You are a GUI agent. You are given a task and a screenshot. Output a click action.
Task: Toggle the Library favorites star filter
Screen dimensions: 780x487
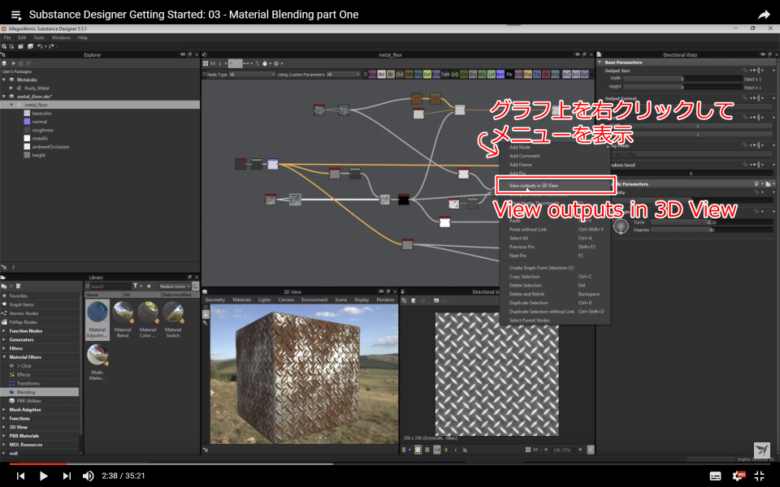pyautogui.click(x=149, y=287)
